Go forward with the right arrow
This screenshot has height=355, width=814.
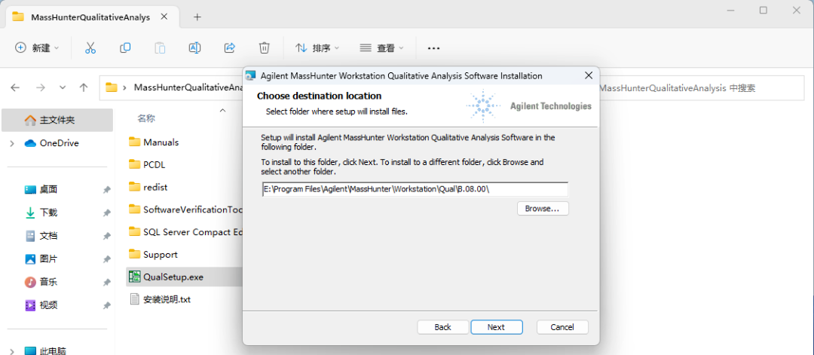tap(41, 87)
